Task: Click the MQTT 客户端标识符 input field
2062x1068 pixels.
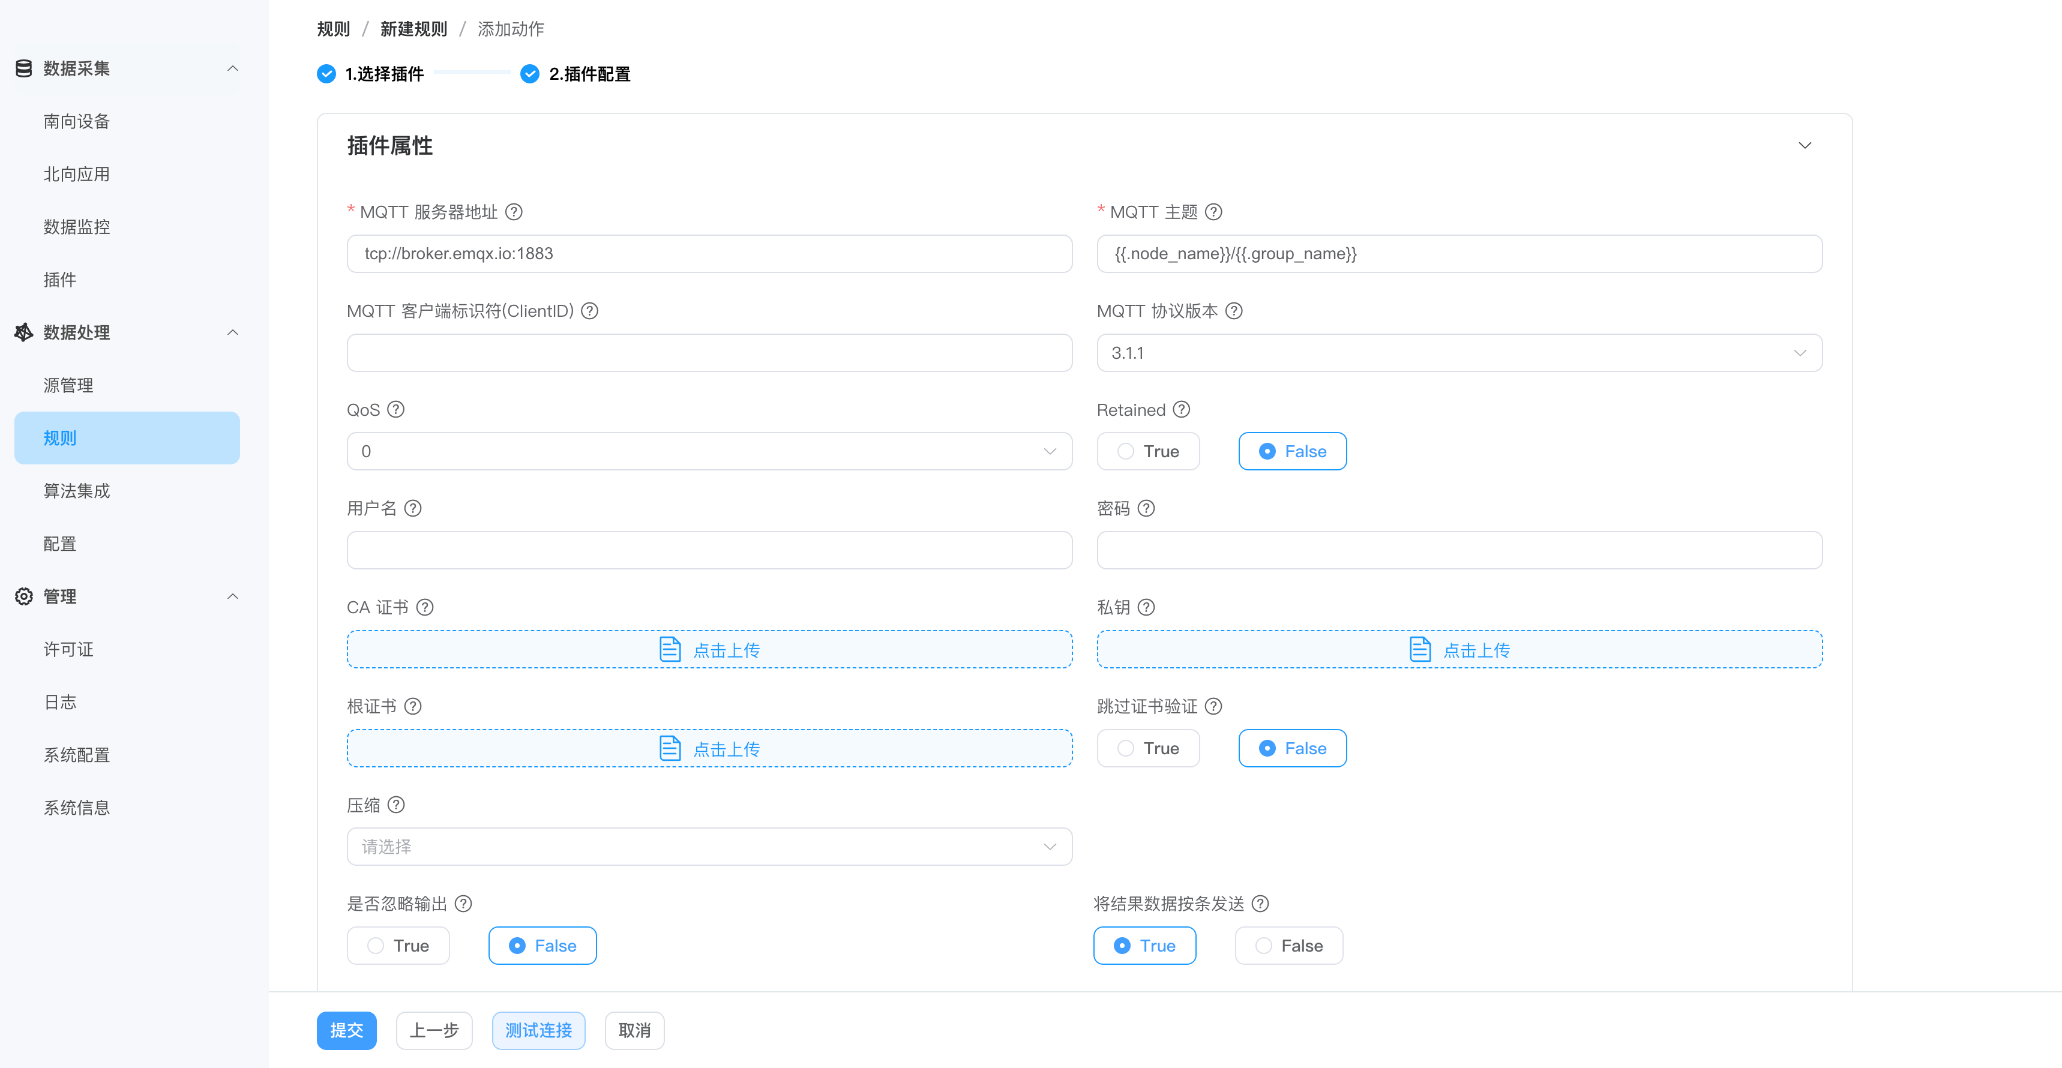Action: [708, 353]
